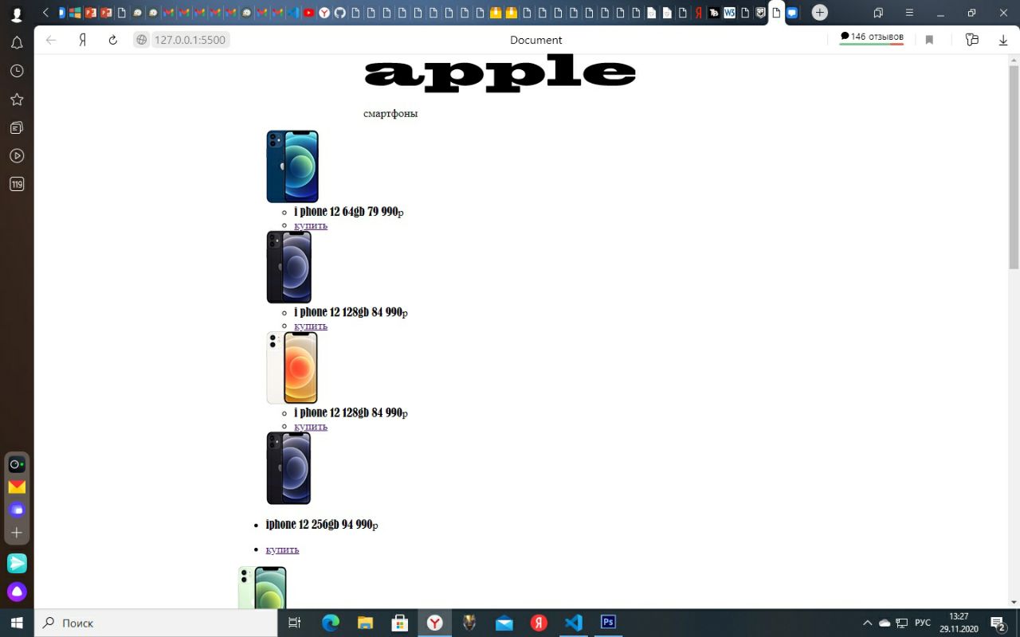Open favorites star in the sidebar

click(x=17, y=100)
